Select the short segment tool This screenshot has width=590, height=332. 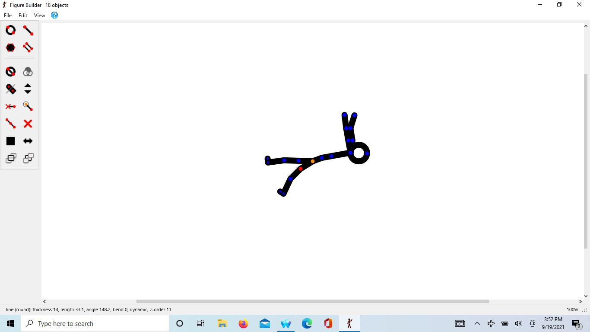pos(10,124)
